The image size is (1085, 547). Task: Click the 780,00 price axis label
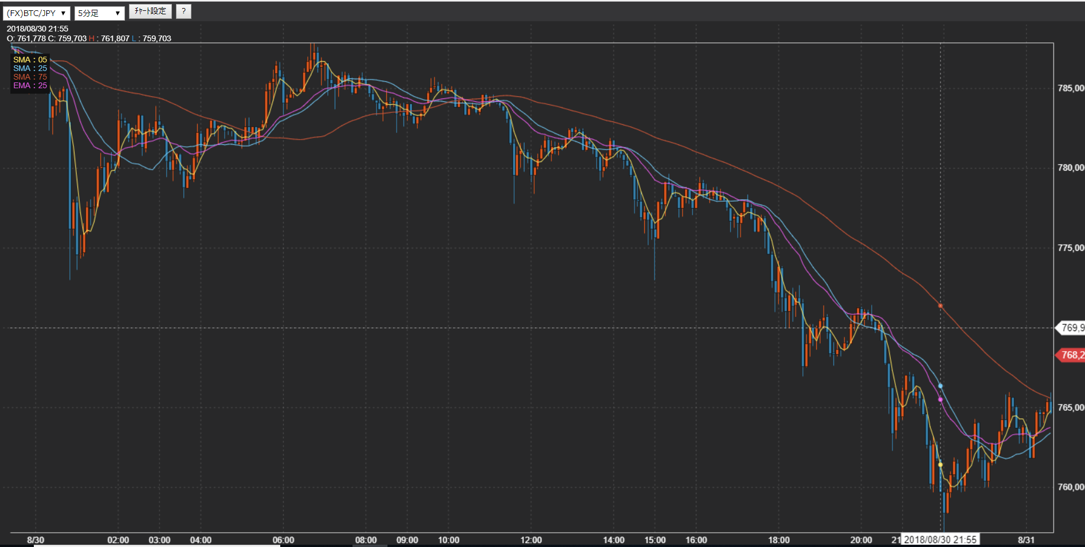pos(1070,168)
